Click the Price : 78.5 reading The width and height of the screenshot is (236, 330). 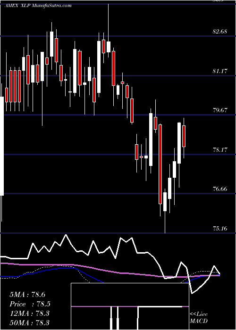pyautogui.click(x=30, y=304)
